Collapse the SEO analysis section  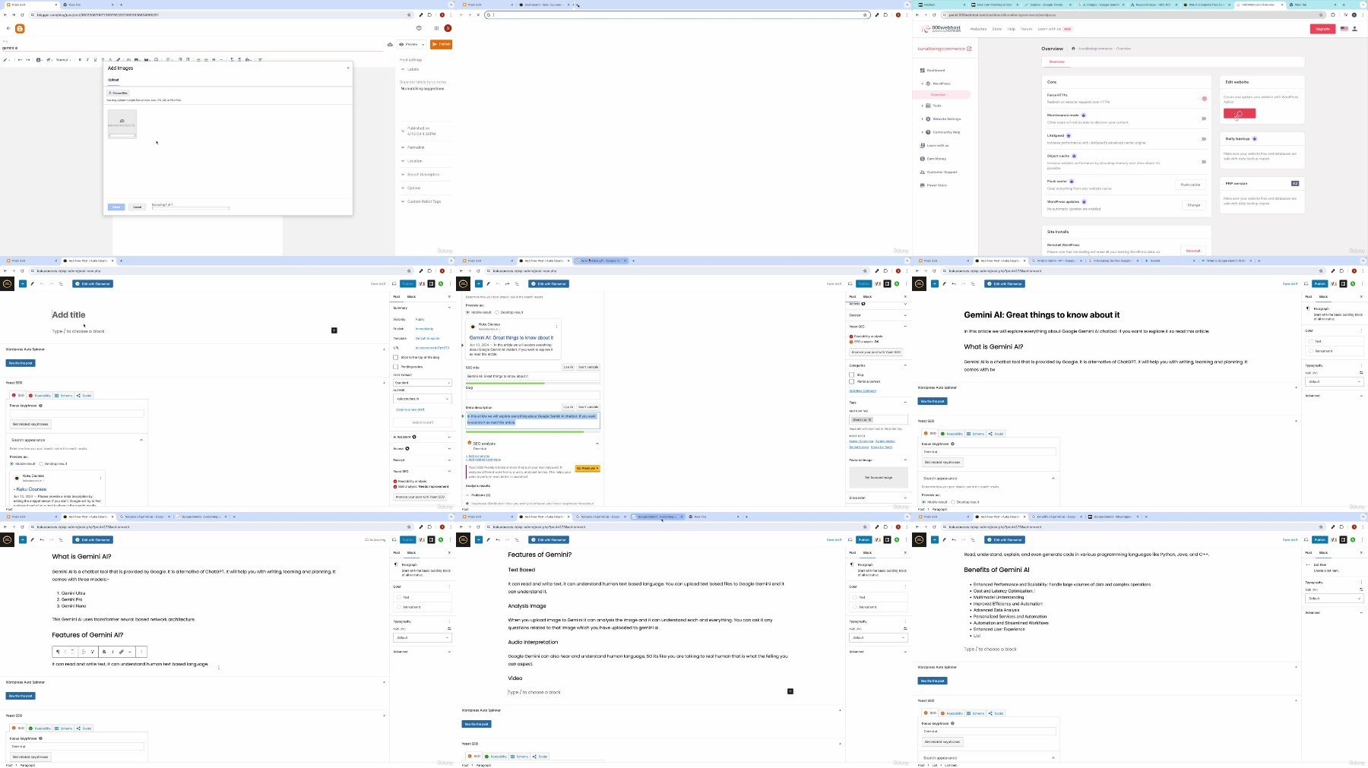(x=597, y=444)
